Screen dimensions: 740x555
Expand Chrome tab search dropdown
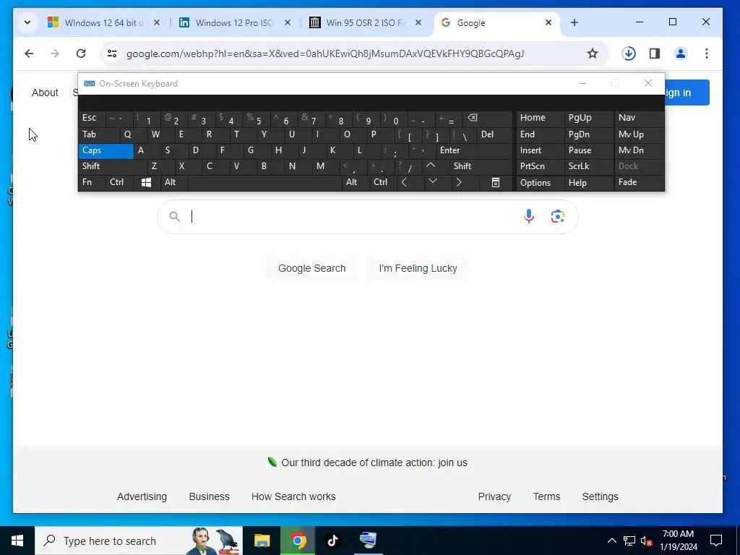coord(27,22)
